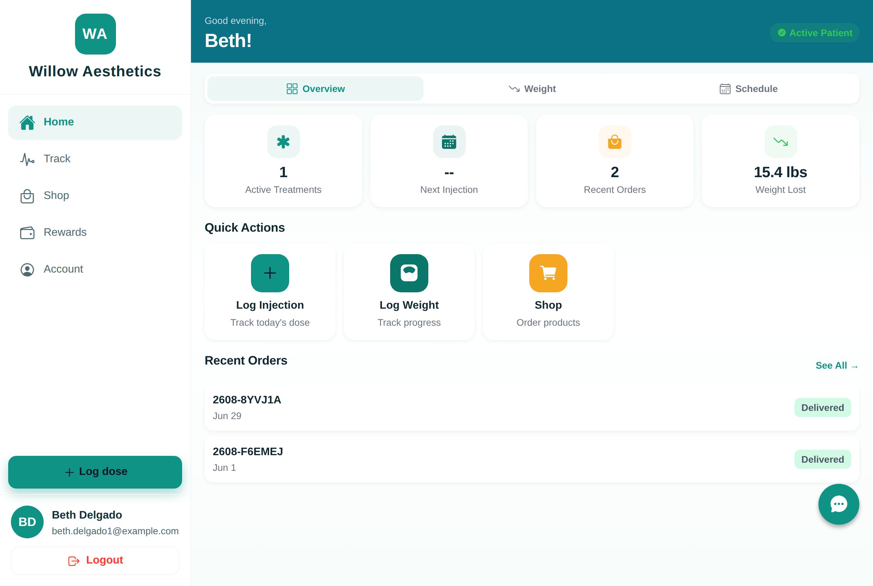Open order 2608-F6EMEJ

coord(532,460)
